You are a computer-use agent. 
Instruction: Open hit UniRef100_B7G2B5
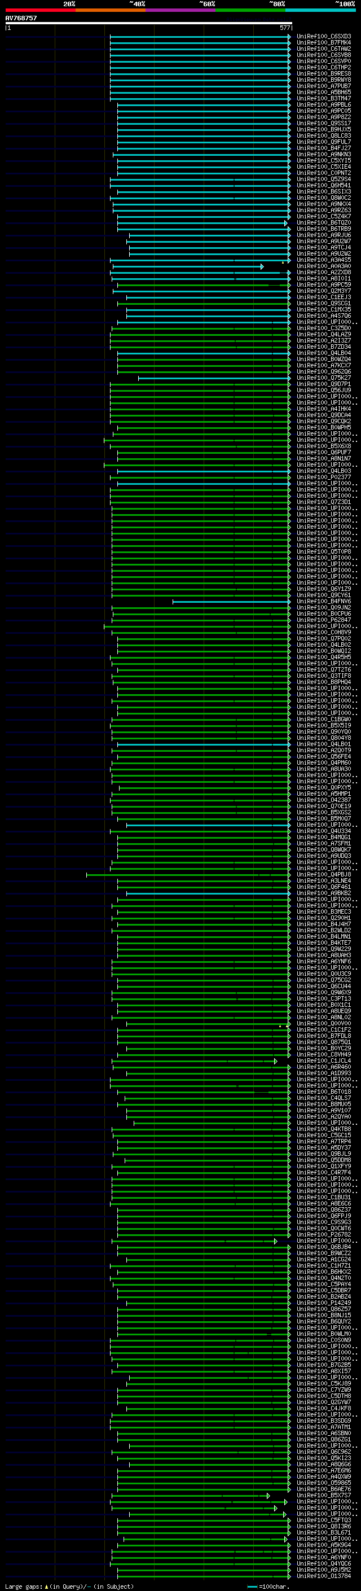[x=324, y=1364]
